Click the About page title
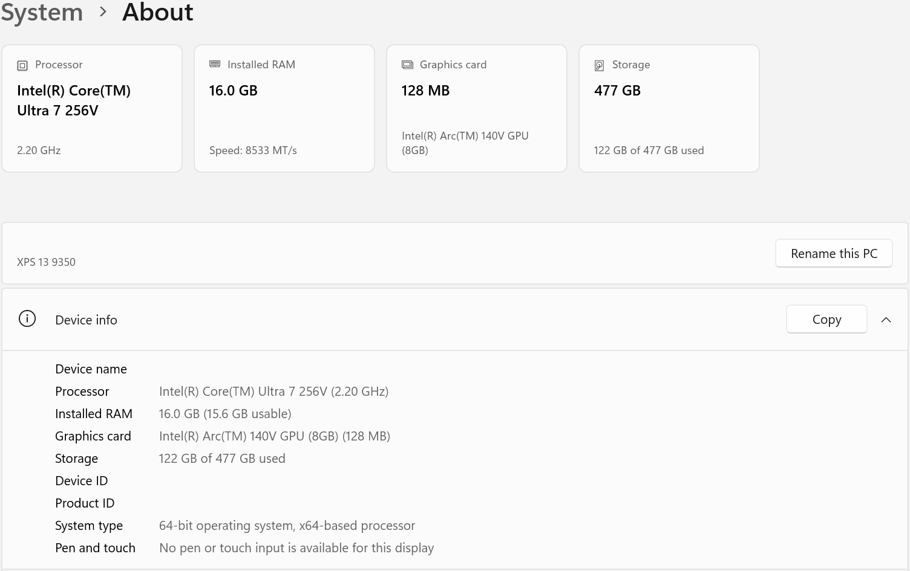The image size is (910, 571). [158, 12]
